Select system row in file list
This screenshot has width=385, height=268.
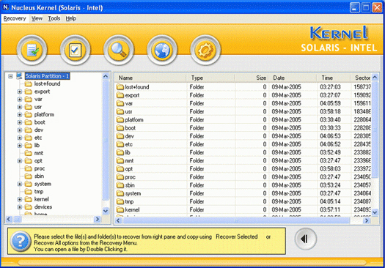(x=243, y=193)
